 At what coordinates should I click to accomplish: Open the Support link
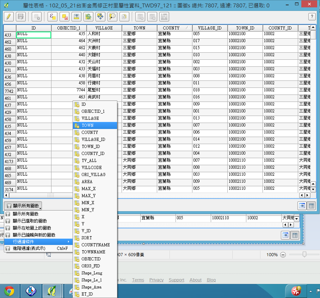click(x=176, y=280)
